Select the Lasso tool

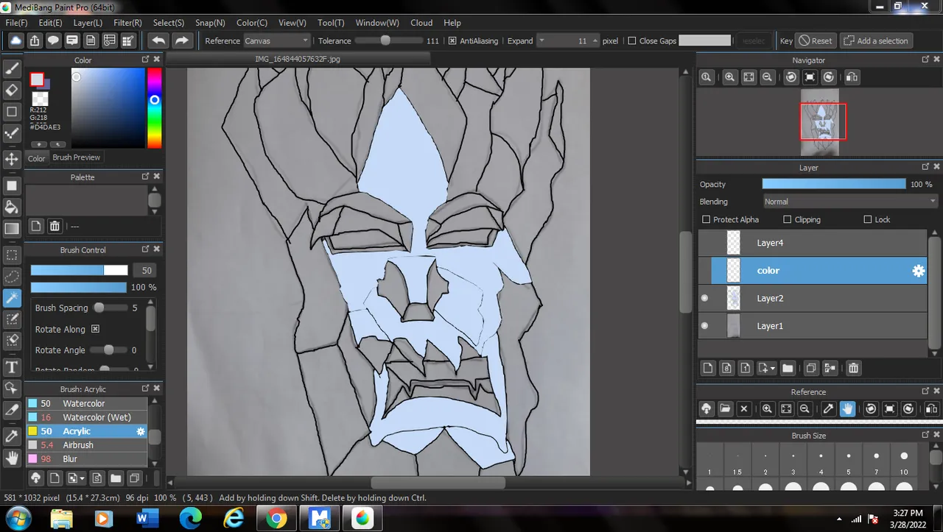pos(12,277)
